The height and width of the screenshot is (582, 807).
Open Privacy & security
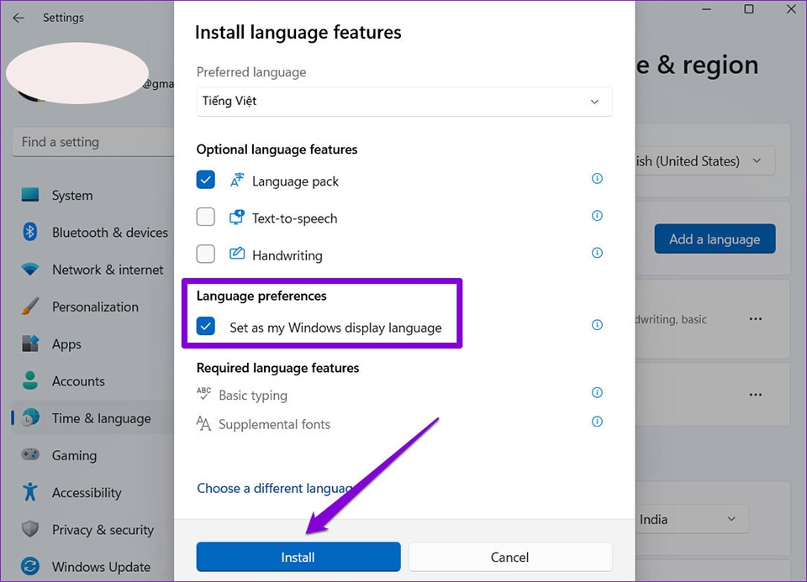click(x=103, y=530)
